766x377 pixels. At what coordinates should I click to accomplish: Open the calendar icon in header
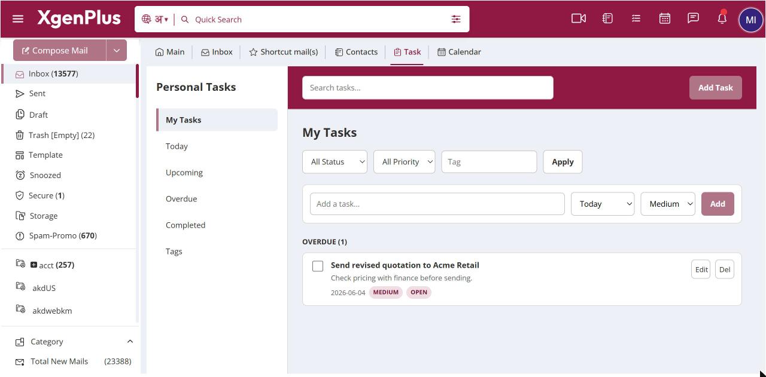pos(665,19)
